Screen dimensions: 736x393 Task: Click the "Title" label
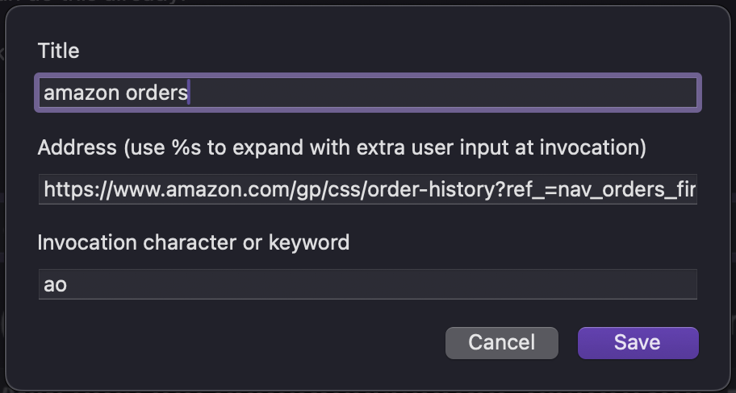58,51
